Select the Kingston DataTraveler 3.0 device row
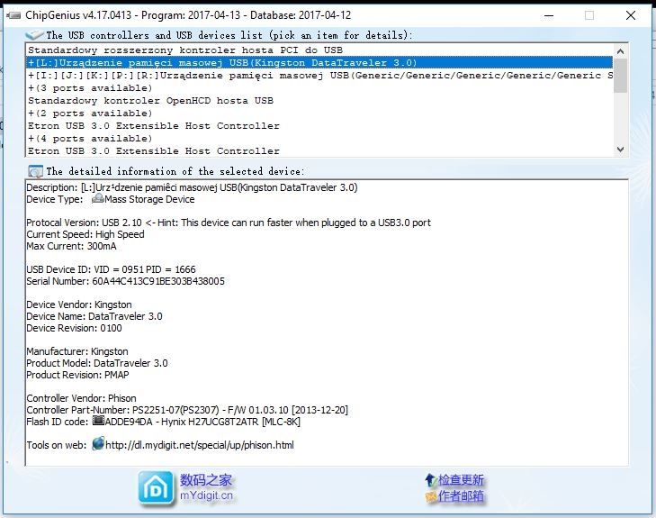The height and width of the screenshot is (518, 656). coord(319,63)
